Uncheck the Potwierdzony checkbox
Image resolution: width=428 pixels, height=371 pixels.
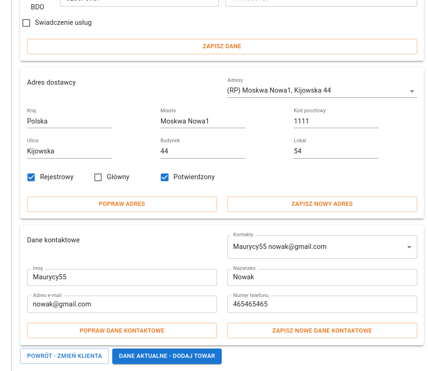165,177
